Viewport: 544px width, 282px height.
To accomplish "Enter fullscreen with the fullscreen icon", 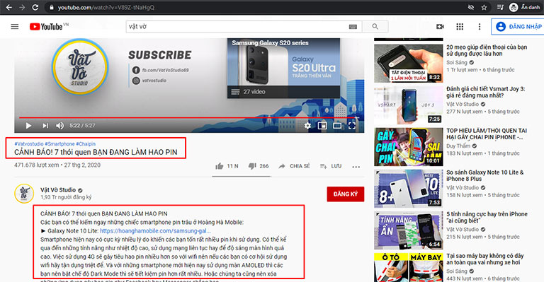I will [352, 126].
